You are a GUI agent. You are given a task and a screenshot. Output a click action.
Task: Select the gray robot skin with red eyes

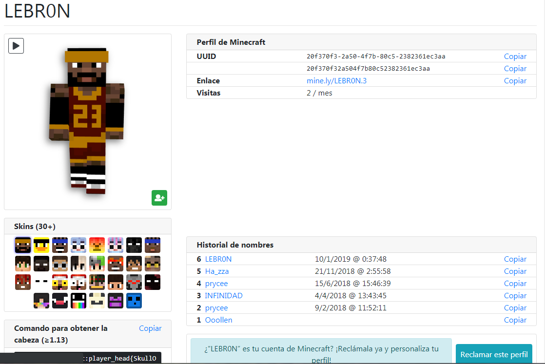click(x=134, y=282)
